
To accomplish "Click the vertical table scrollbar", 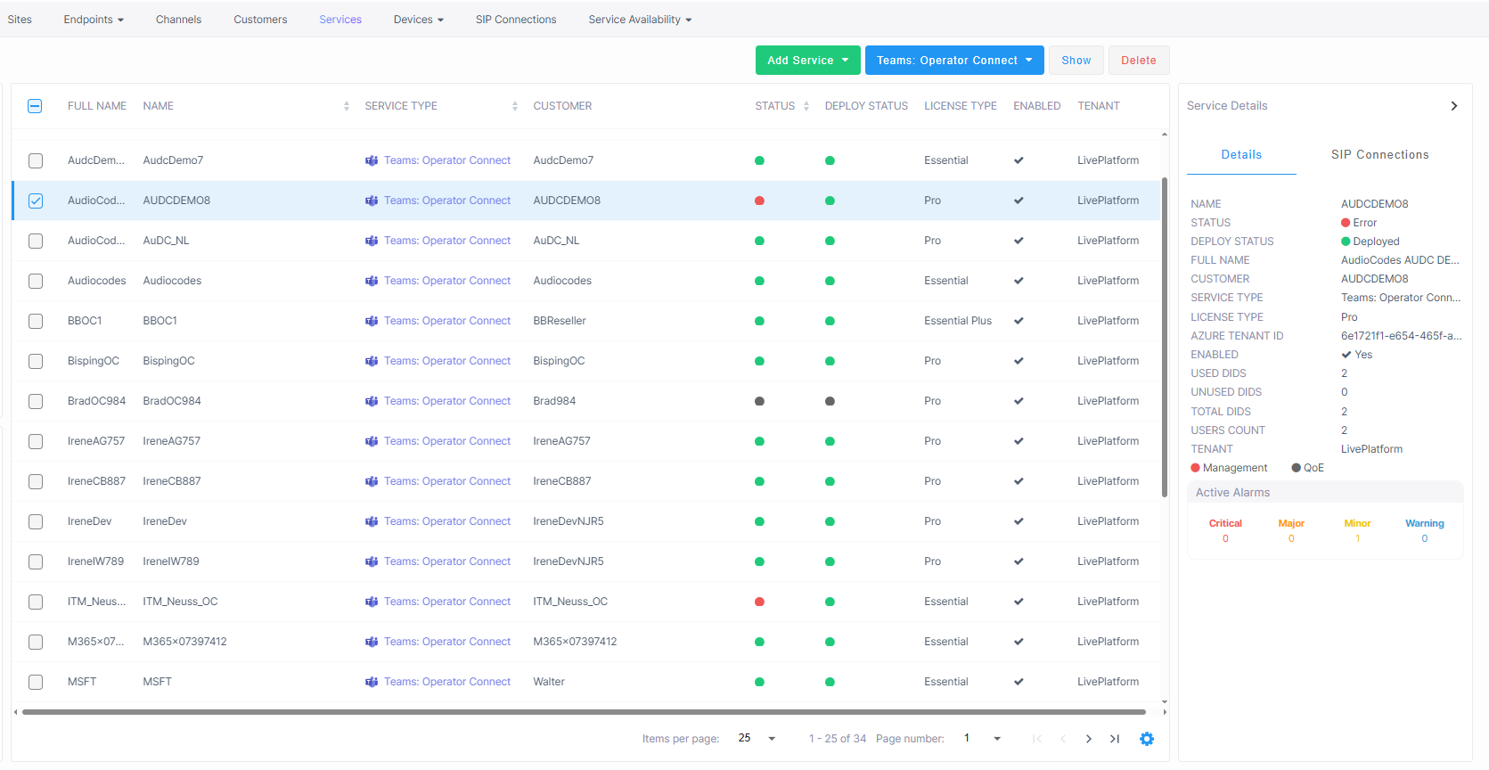I will 1164,337.
